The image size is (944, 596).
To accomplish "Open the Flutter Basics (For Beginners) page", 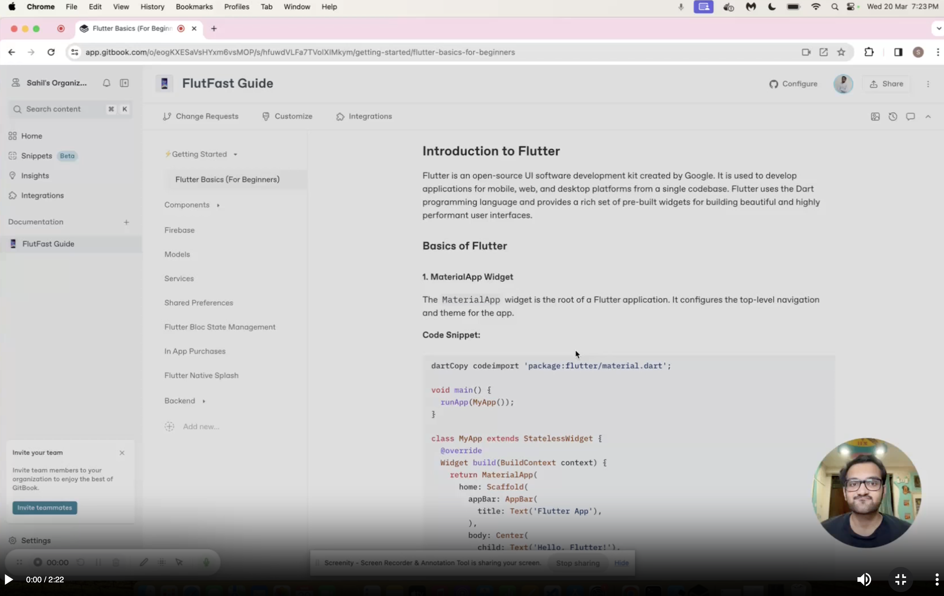I will (x=235, y=180).
